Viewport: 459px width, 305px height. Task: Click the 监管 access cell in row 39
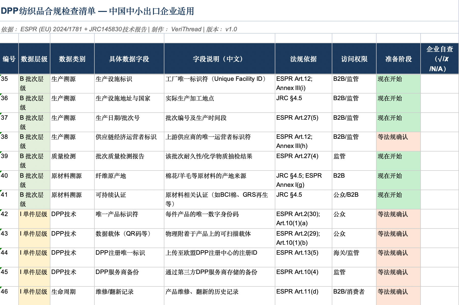click(x=354, y=161)
